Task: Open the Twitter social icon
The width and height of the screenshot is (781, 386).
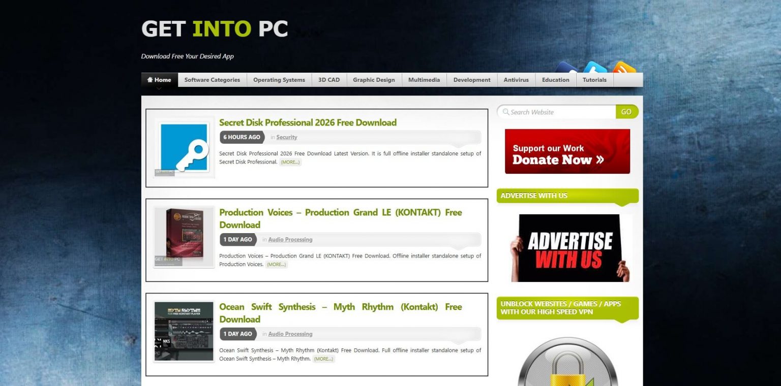Action: click(x=595, y=67)
